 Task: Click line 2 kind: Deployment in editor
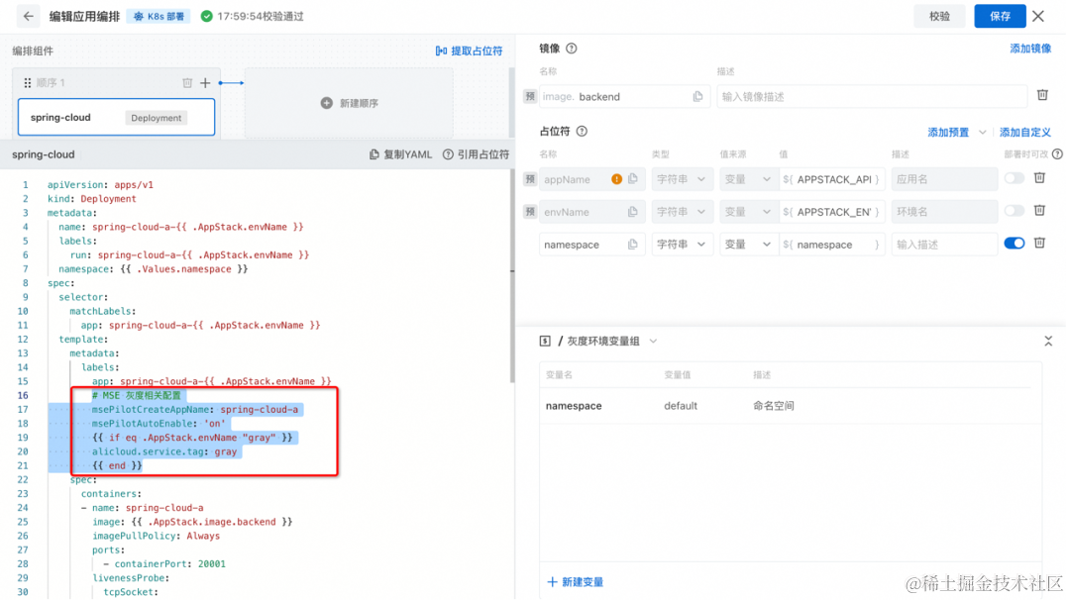(92, 200)
